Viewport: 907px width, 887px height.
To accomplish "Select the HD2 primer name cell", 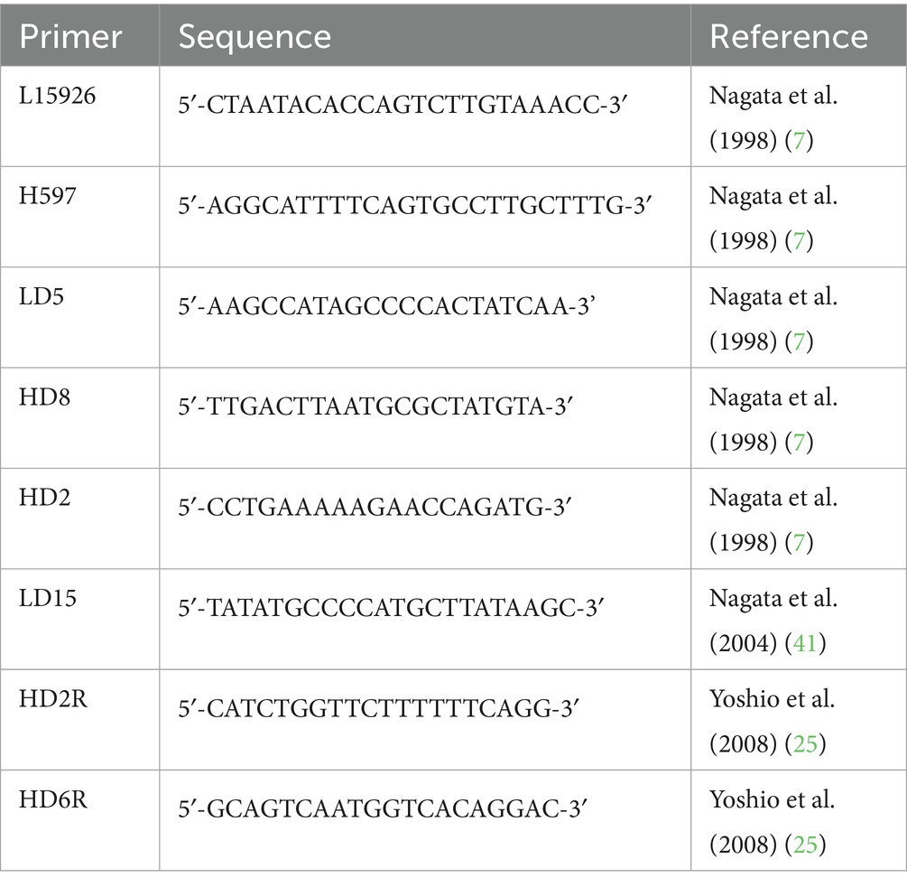I will click(x=42, y=498).
